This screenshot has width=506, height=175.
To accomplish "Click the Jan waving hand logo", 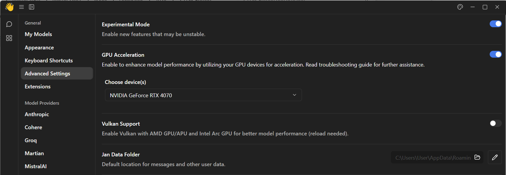I will pyautogui.click(x=9, y=7).
